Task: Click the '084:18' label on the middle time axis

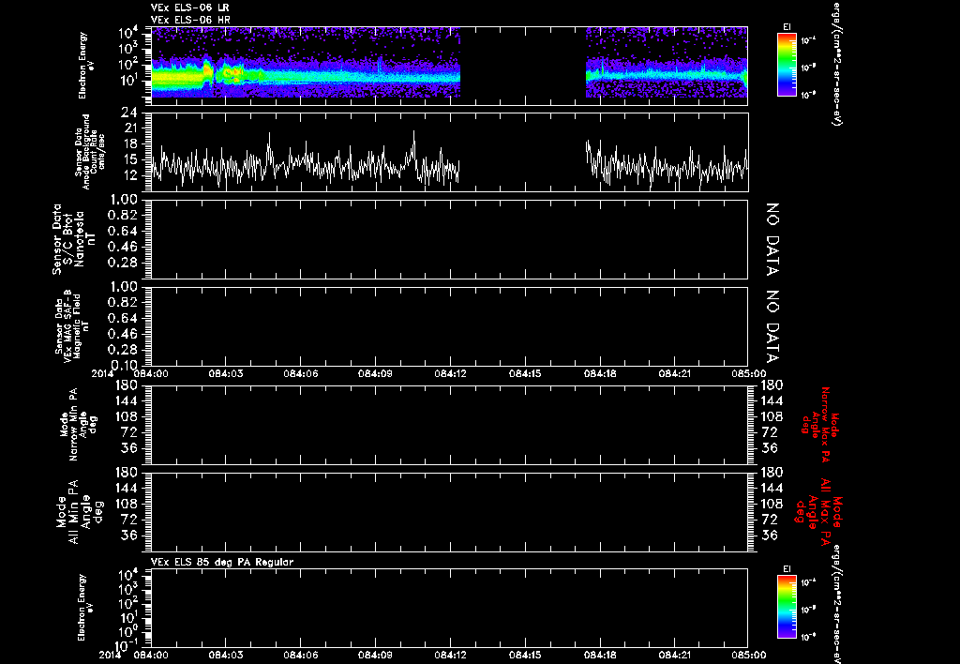Action: point(601,373)
